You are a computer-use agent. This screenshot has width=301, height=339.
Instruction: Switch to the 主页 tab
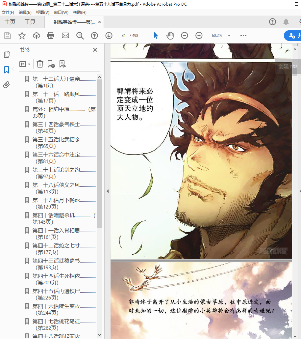10,22
